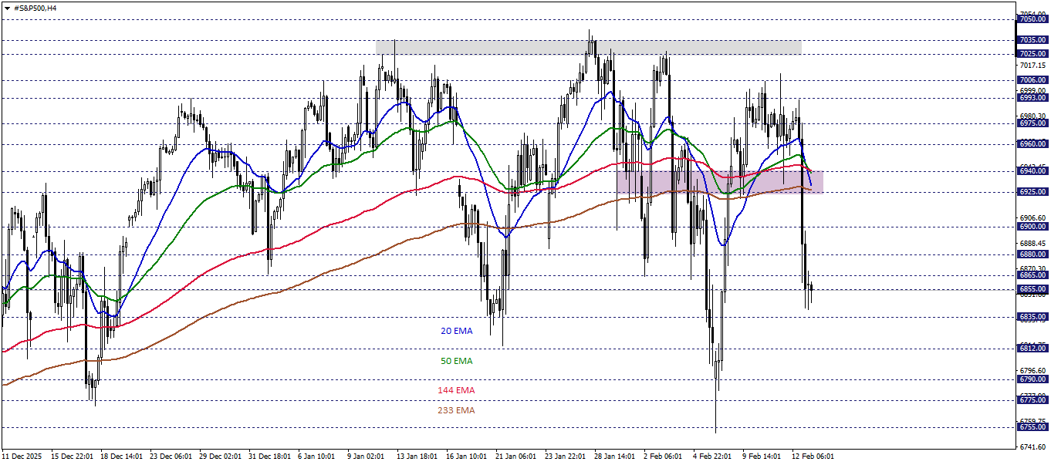The image size is (1051, 465).
Task: Select the purple support zone rectangle
Action: pos(722,181)
